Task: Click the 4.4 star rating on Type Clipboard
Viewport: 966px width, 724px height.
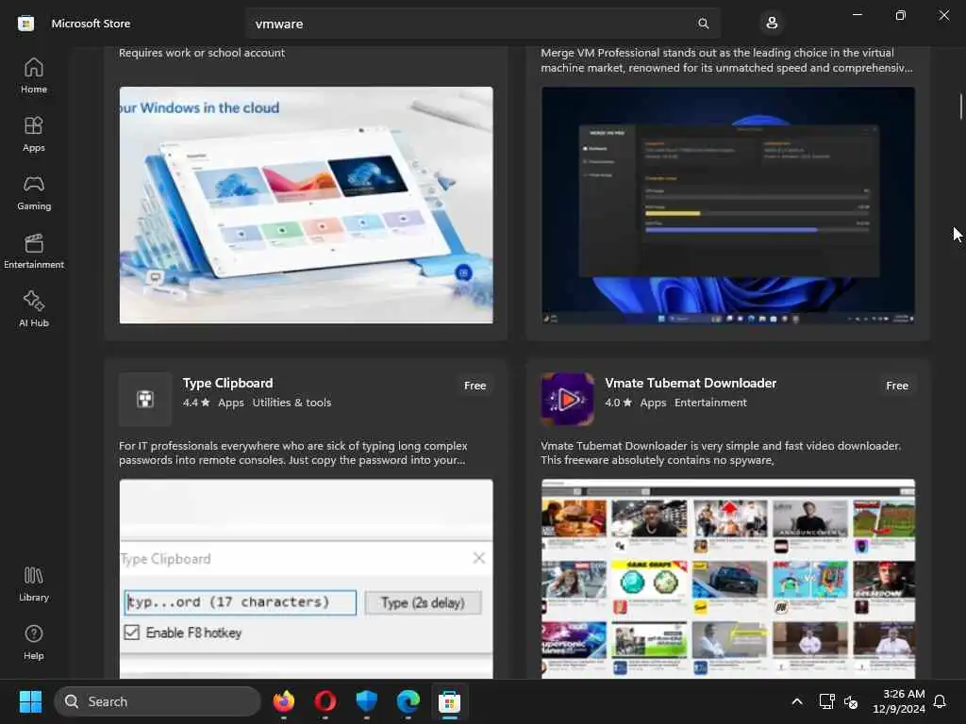Action: pos(196,403)
